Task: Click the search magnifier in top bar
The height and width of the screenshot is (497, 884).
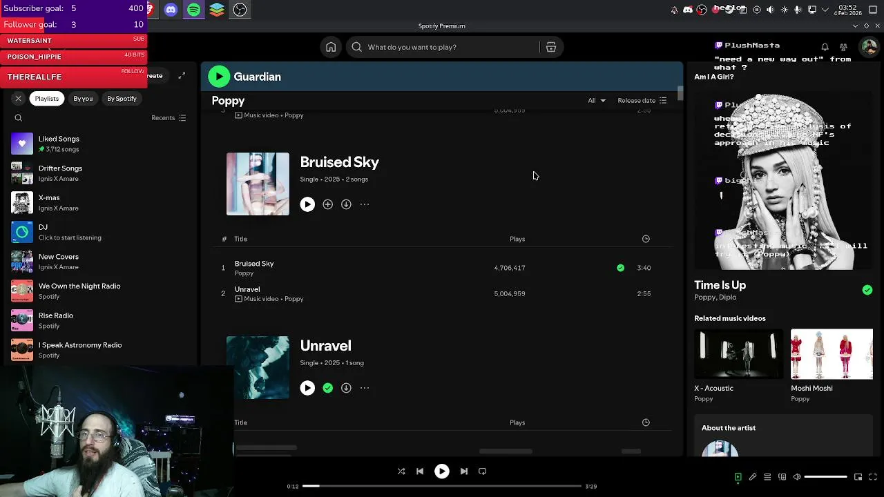Action: click(356, 47)
